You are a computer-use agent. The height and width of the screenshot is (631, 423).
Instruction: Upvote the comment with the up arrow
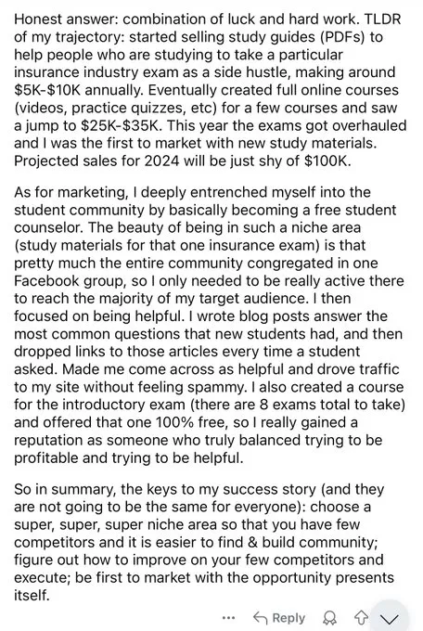coord(361,618)
